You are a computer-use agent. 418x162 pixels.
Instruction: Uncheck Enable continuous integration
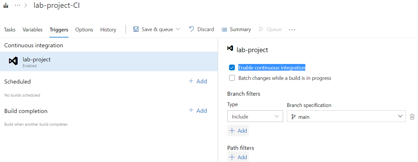(x=232, y=68)
